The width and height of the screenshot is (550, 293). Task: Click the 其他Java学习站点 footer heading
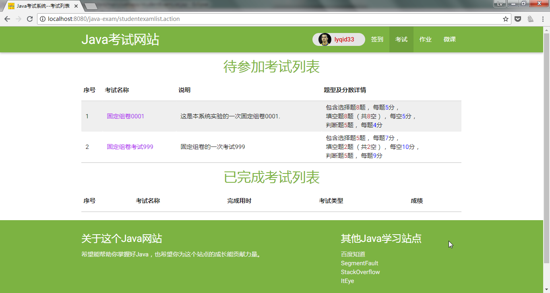tap(381, 239)
